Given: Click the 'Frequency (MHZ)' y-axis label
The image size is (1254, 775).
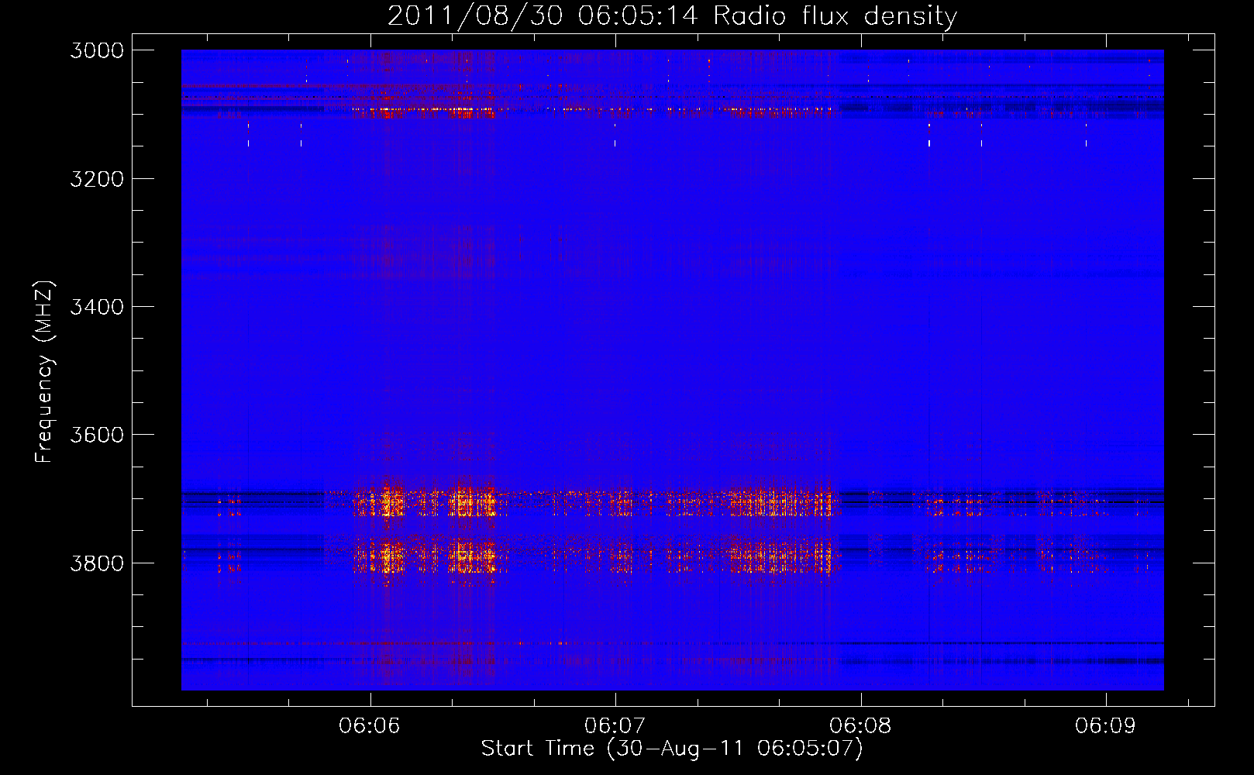Looking at the screenshot, I should (45, 372).
